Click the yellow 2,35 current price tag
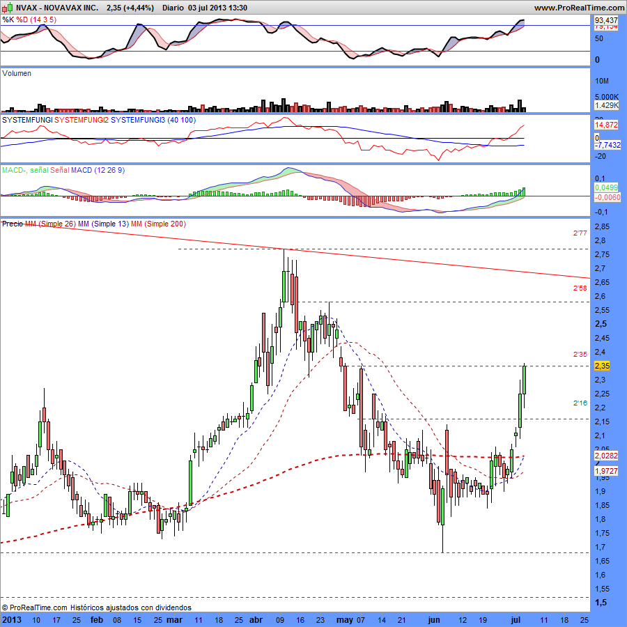627x627 pixels. point(602,366)
